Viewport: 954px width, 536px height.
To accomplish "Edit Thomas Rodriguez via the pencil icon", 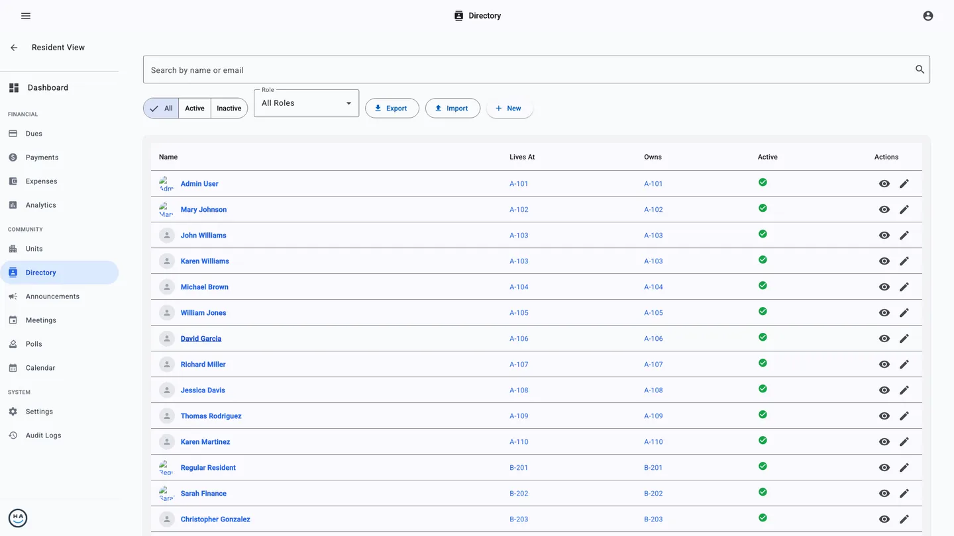I will [x=904, y=416].
